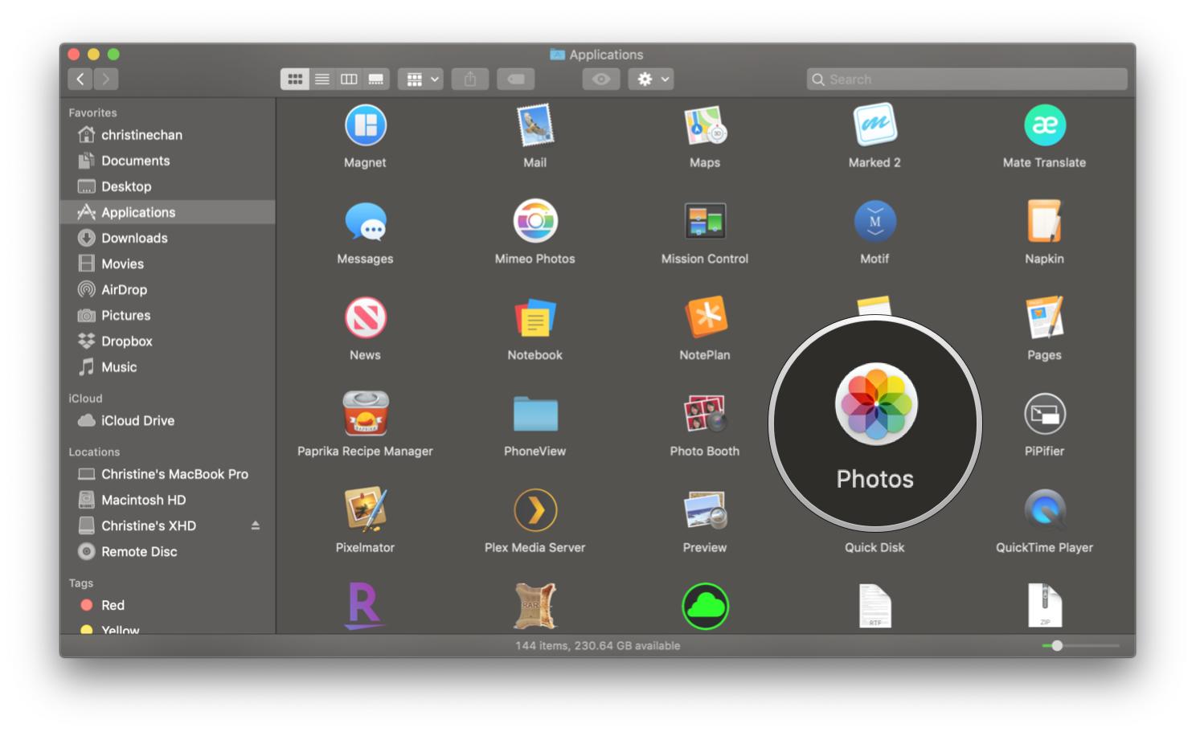Select Macintosh HD location
The width and height of the screenshot is (1196, 736).
(x=167, y=500)
